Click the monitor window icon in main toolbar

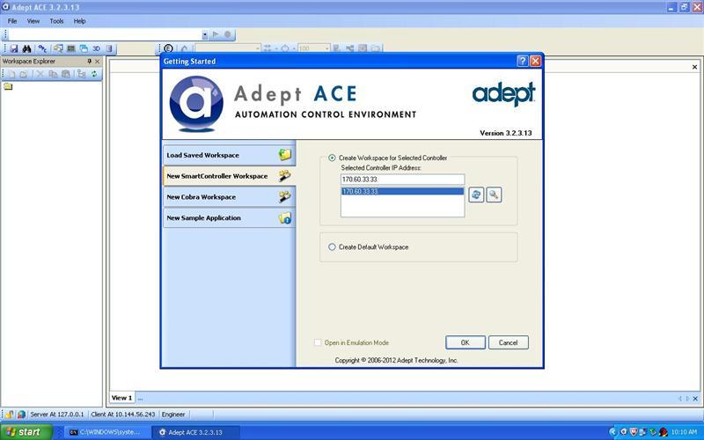tap(71, 48)
